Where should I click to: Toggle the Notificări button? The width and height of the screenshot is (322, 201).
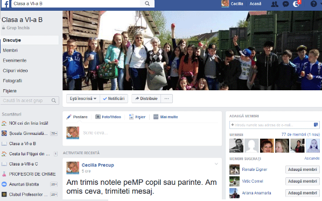[x=114, y=98]
